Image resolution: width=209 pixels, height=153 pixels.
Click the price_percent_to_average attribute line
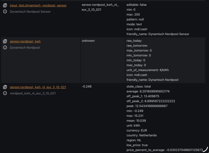[165, 150]
